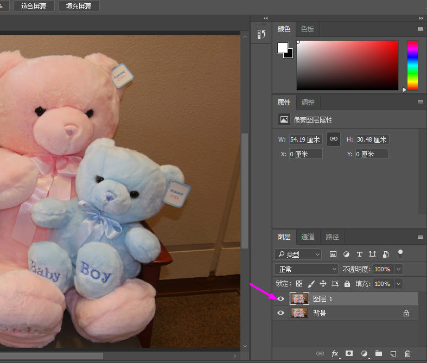427x363 pixels.
Task: Create new fill or adjustment layer
Action: [x=364, y=354]
